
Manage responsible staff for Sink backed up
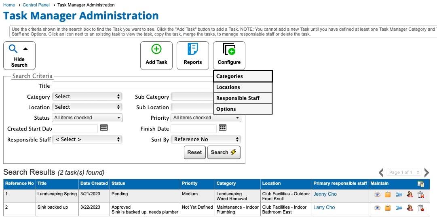point(410,208)
